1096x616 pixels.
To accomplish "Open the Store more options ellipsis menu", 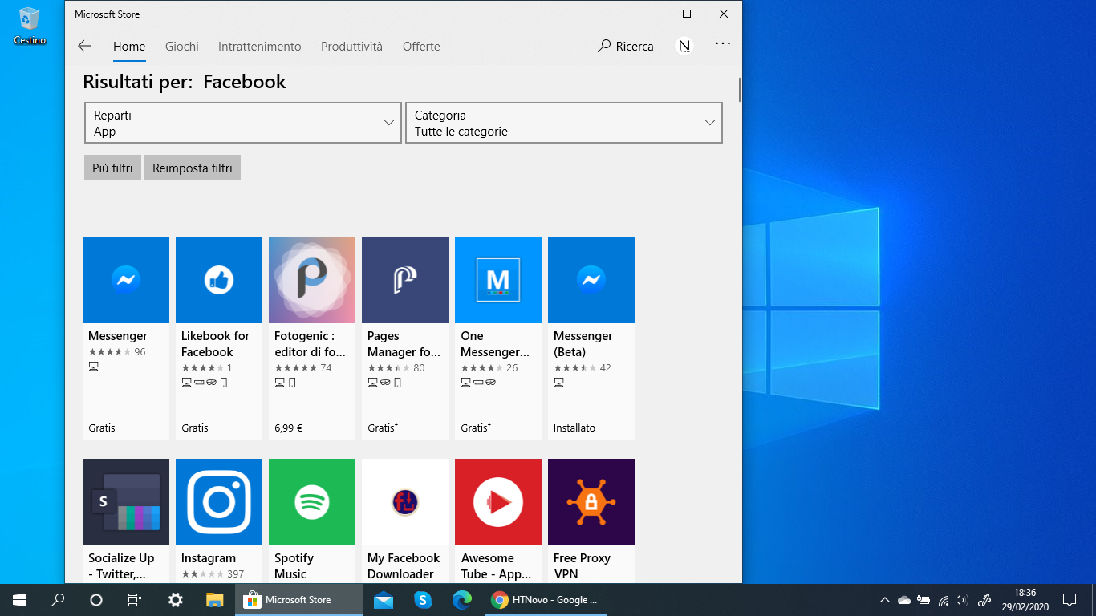I will click(723, 44).
